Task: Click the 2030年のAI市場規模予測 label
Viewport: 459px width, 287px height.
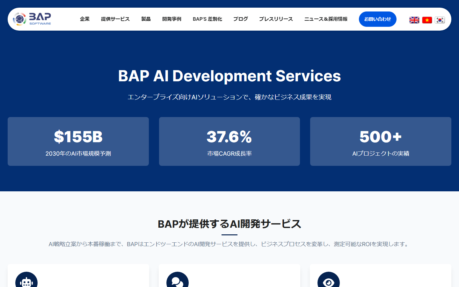Action: pos(78,154)
